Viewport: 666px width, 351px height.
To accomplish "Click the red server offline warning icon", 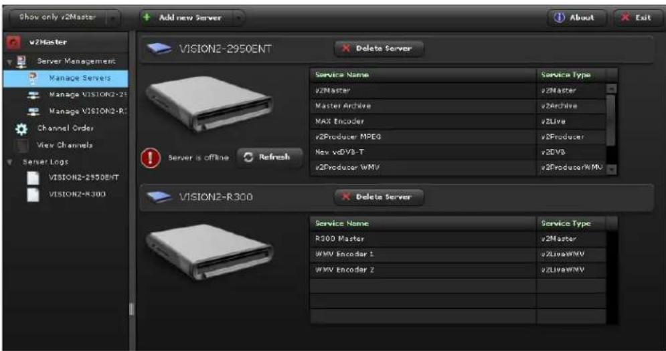I will [x=151, y=158].
